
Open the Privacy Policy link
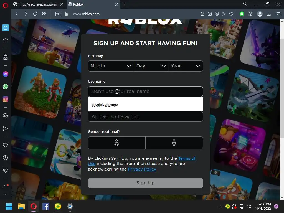tap(142, 169)
